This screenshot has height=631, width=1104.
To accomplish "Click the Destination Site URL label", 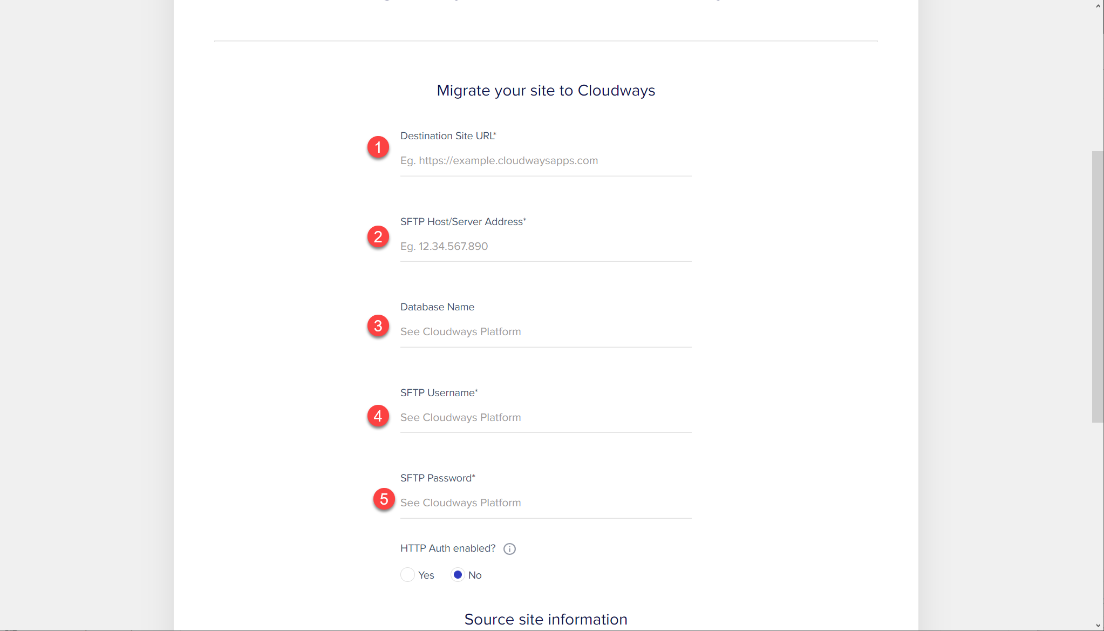I will [448, 136].
